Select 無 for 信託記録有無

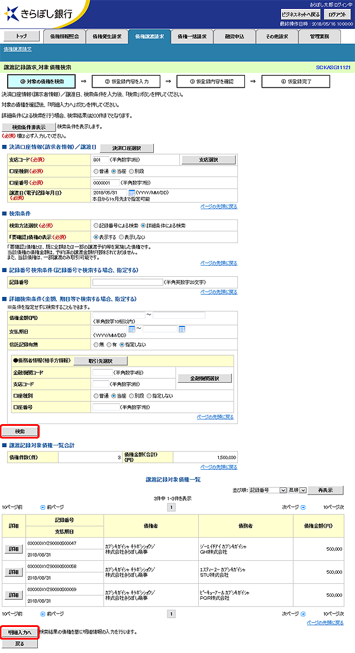(96, 345)
